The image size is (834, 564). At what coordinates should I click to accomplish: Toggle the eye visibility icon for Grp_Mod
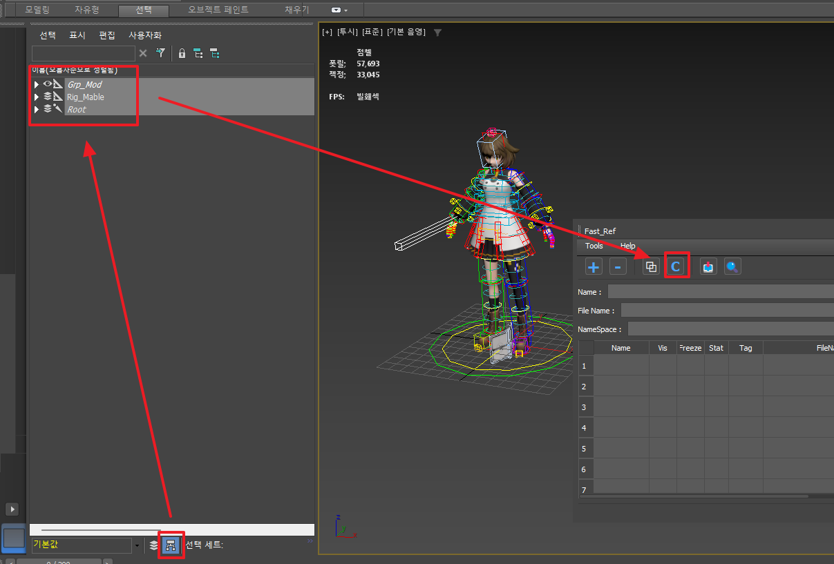tap(48, 84)
